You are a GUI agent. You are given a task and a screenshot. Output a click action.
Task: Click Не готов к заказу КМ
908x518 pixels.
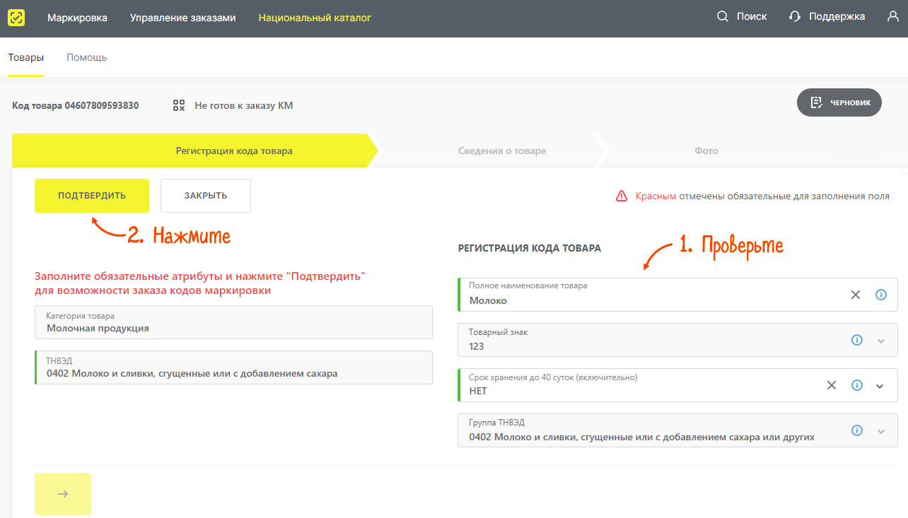(x=243, y=105)
